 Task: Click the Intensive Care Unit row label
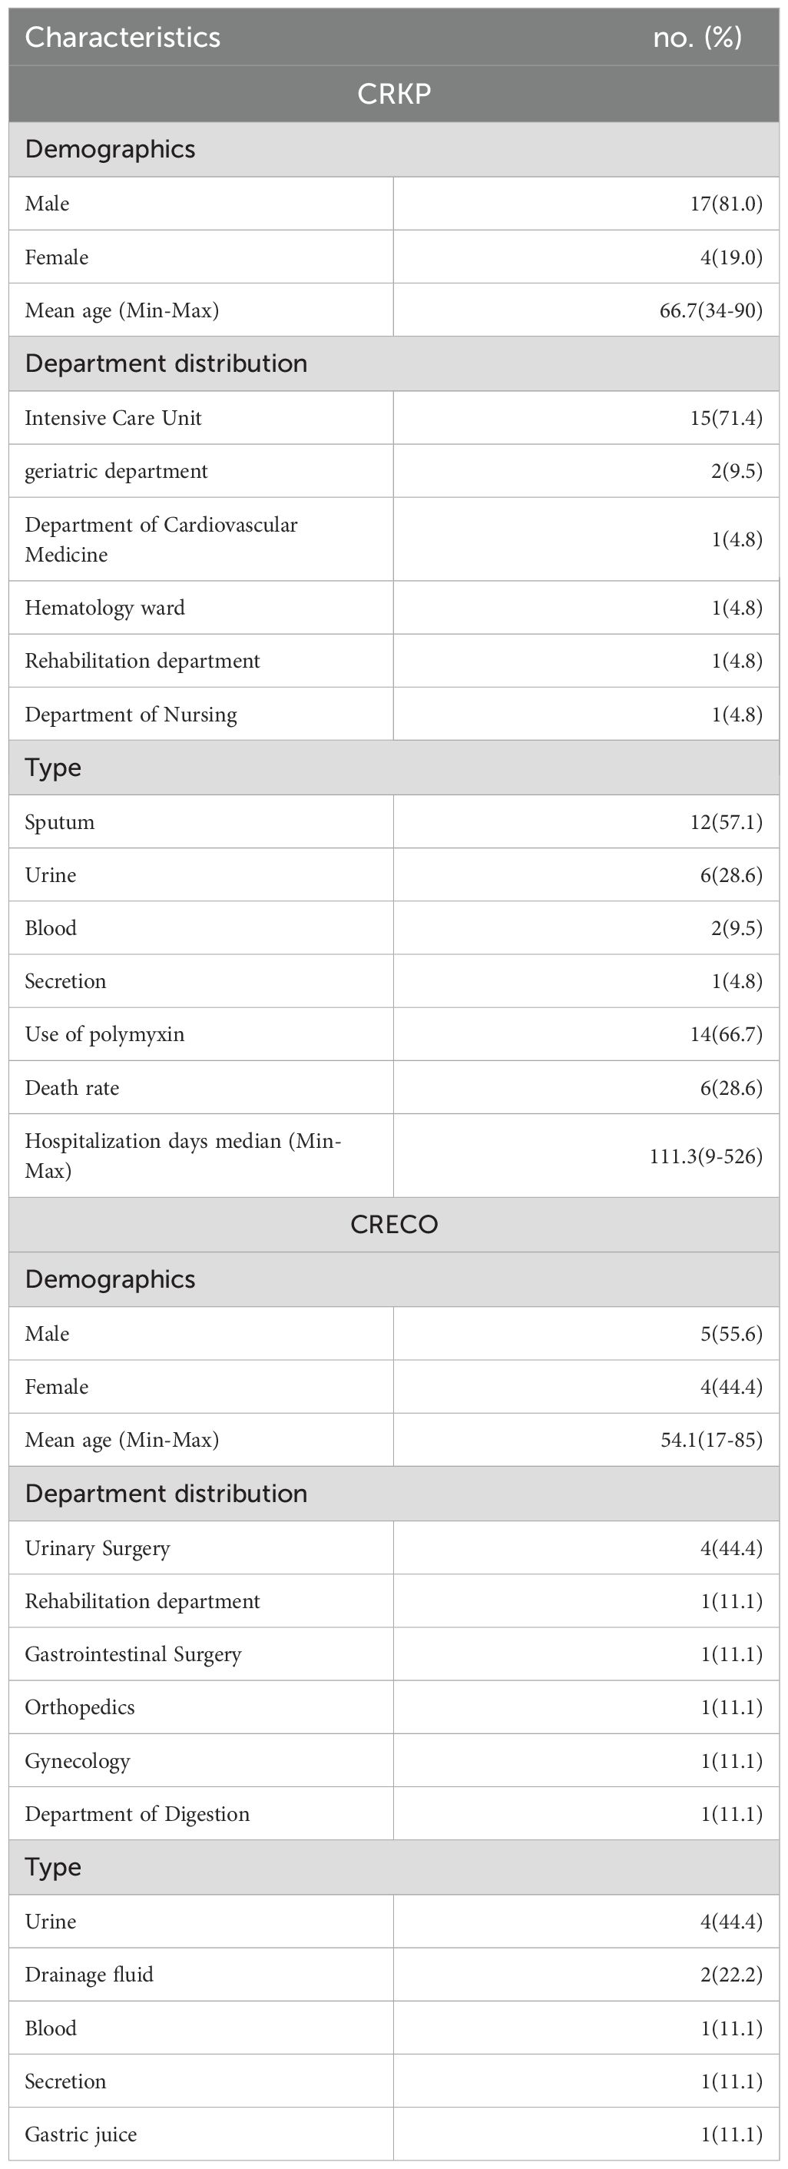113,418
